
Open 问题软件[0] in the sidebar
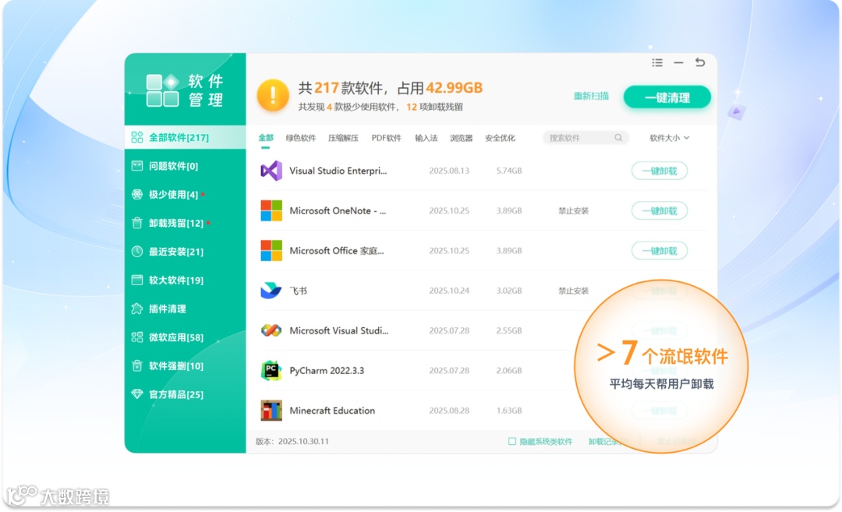tap(186, 166)
